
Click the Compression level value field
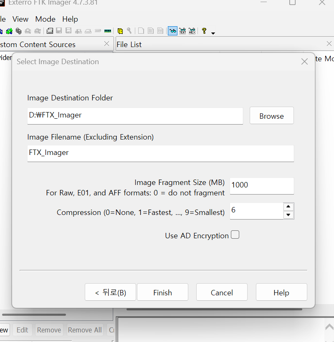pyautogui.click(x=257, y=211)
